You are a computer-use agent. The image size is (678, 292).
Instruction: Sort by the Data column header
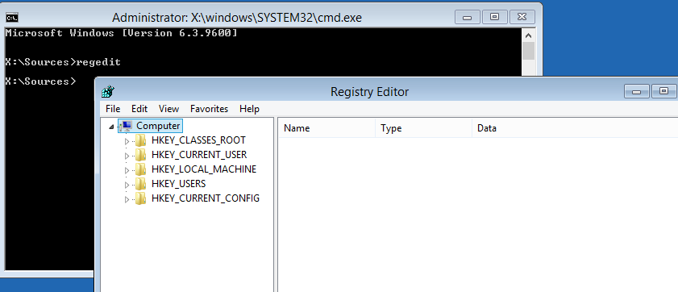pos(575,128)
